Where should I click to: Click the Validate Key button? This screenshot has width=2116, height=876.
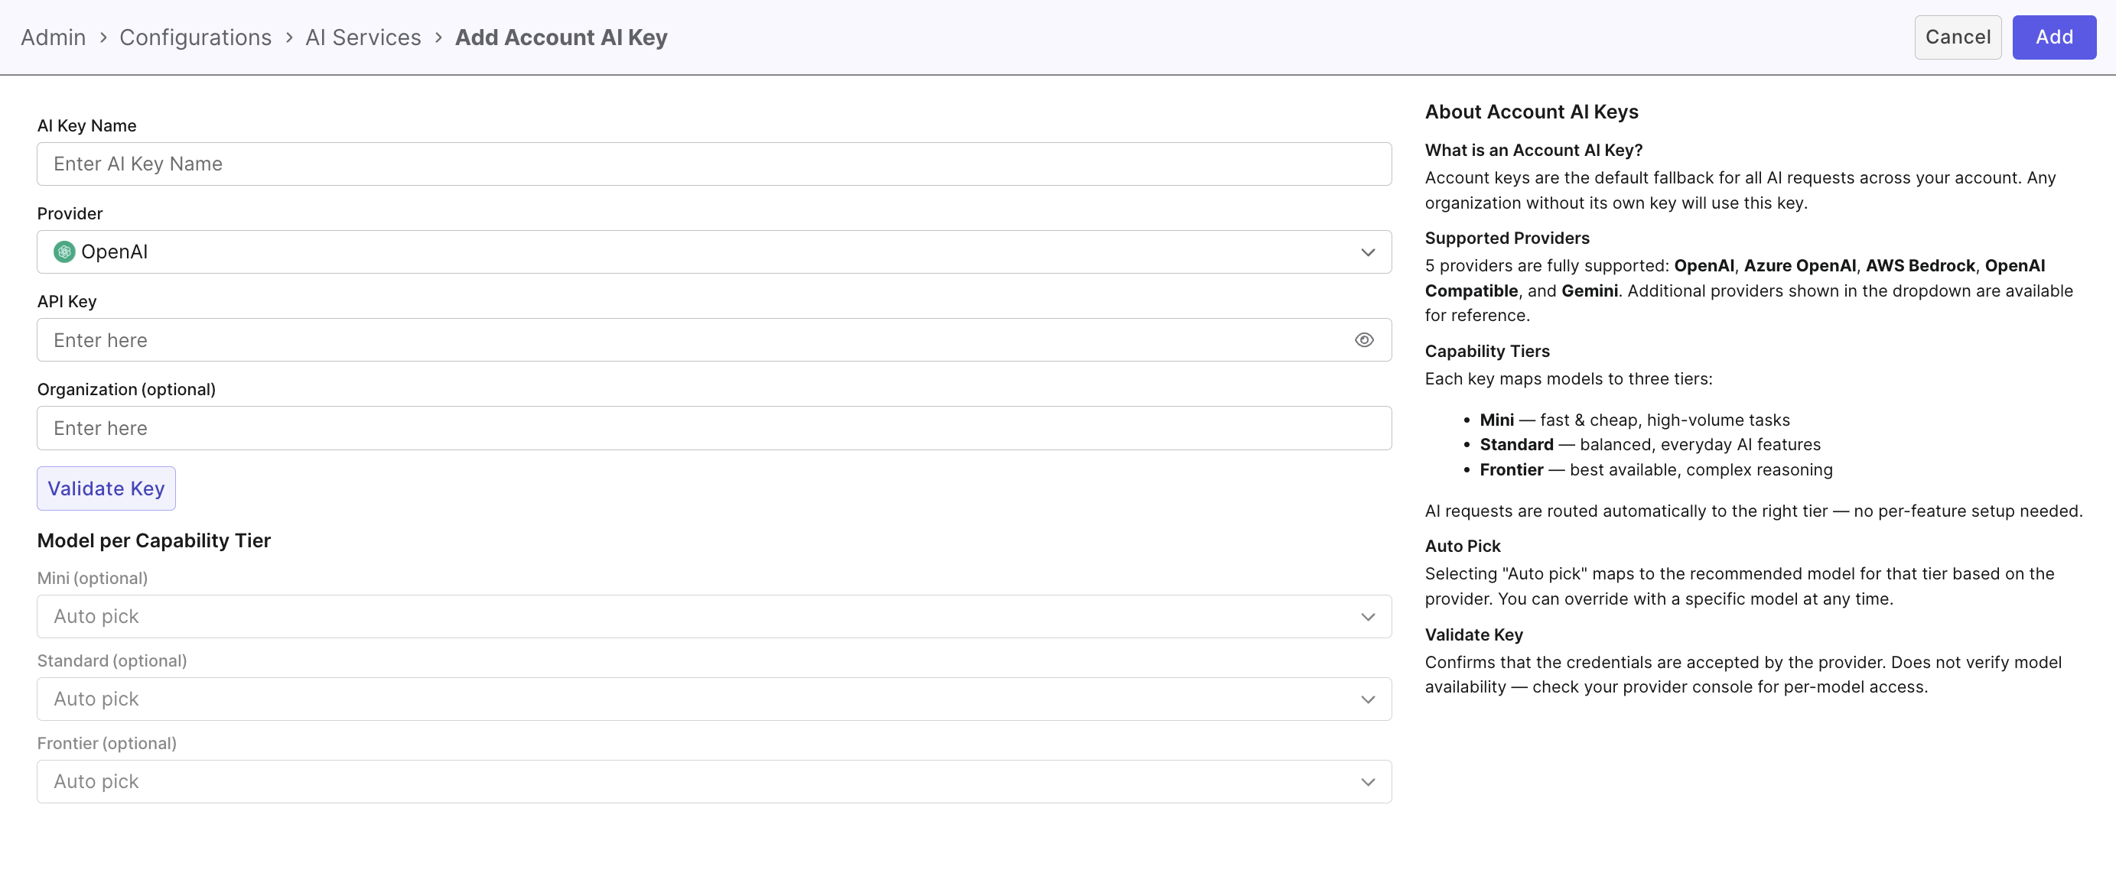pos(106,488)
